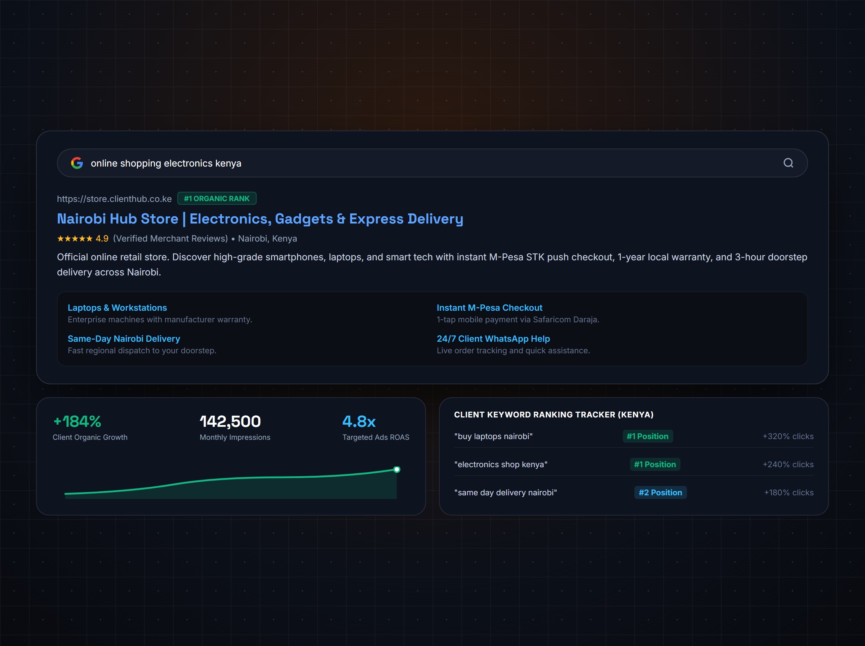Click the +320% clicks value

788,437
